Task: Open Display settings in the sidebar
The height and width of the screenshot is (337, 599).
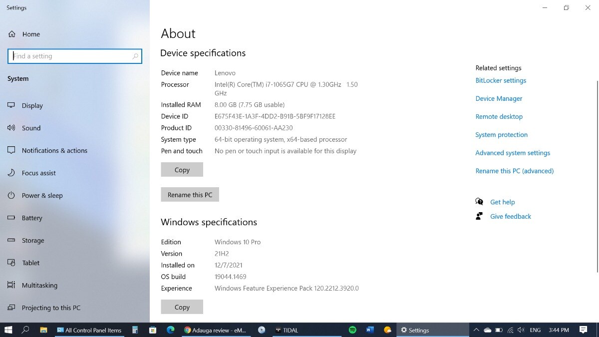Action: tap(32, 106)
